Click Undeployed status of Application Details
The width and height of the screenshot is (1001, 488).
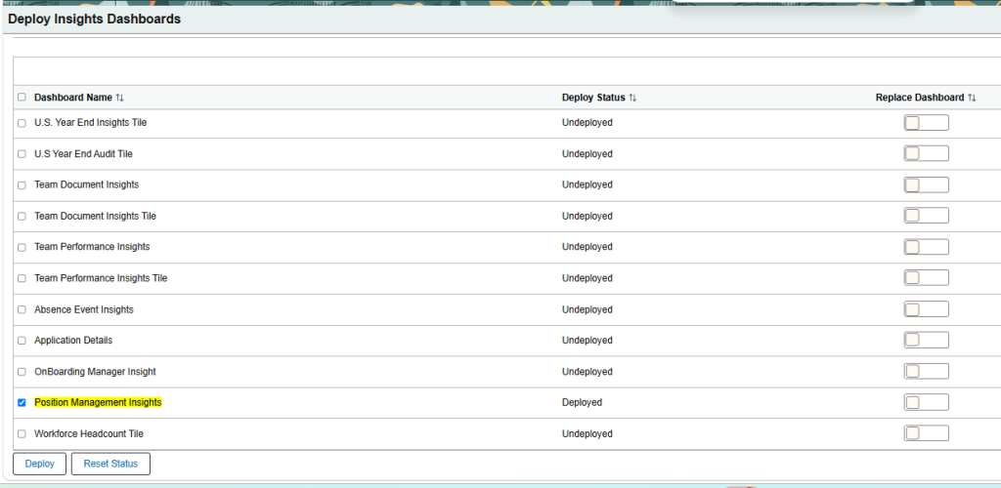pos(588,341)
